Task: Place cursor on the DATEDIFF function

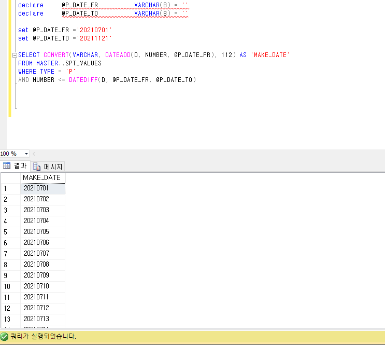Action: (83, 80)
